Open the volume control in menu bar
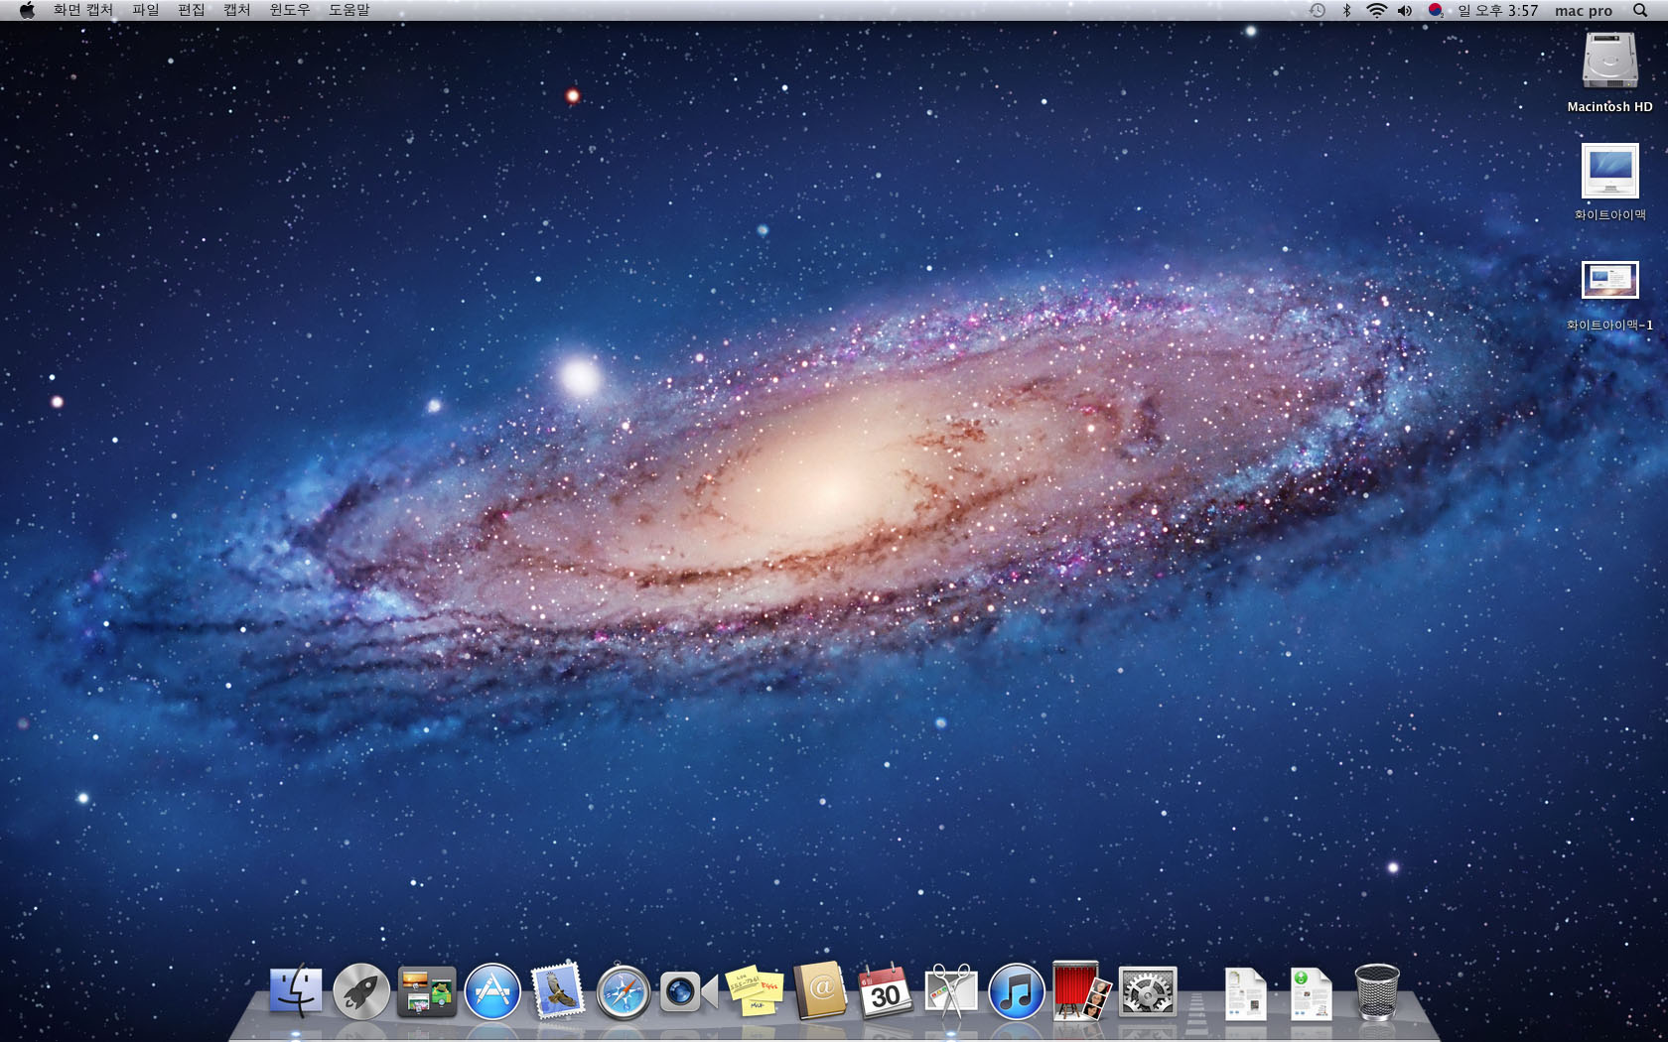Screen dimensions: 1668x1042 [x=1405, y=10]
